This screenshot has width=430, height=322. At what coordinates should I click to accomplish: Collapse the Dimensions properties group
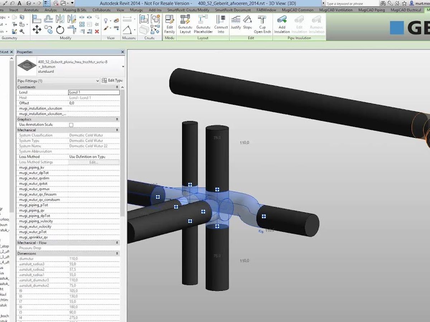[x=117, y=254]
